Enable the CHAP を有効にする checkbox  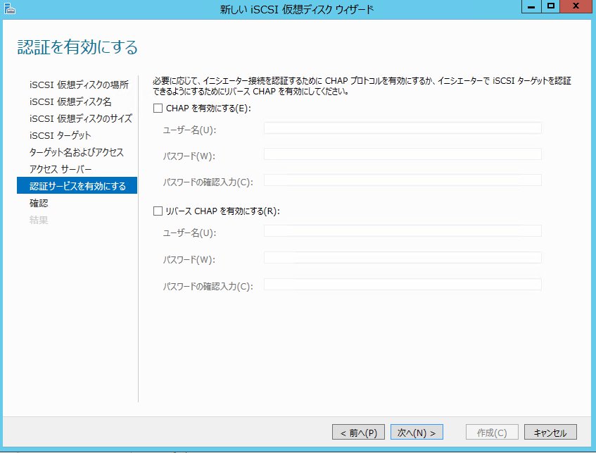[158, 108]
